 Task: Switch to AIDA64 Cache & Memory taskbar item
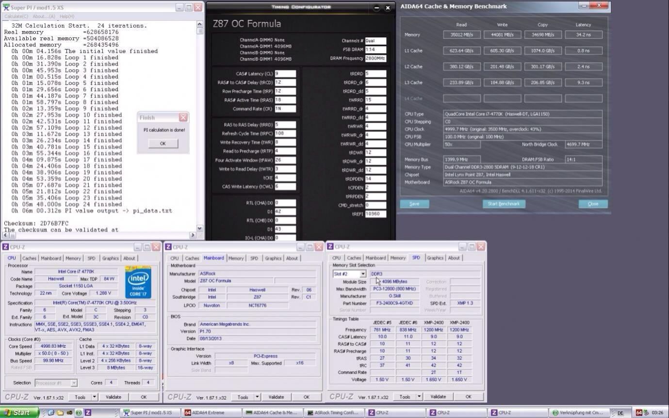click(274, 413)
